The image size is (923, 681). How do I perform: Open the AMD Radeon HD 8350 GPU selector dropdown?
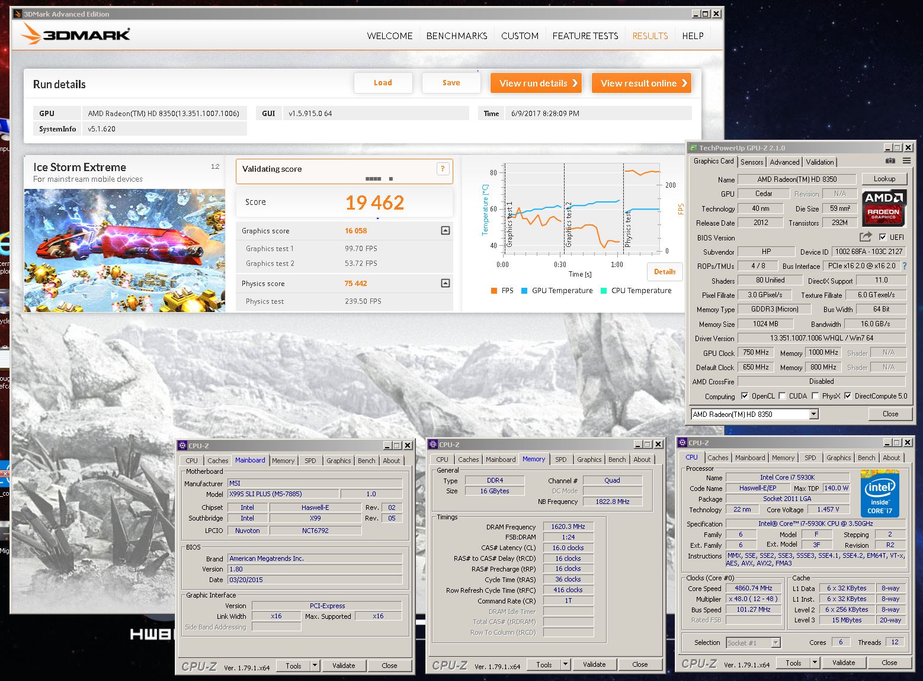(813, 414)
